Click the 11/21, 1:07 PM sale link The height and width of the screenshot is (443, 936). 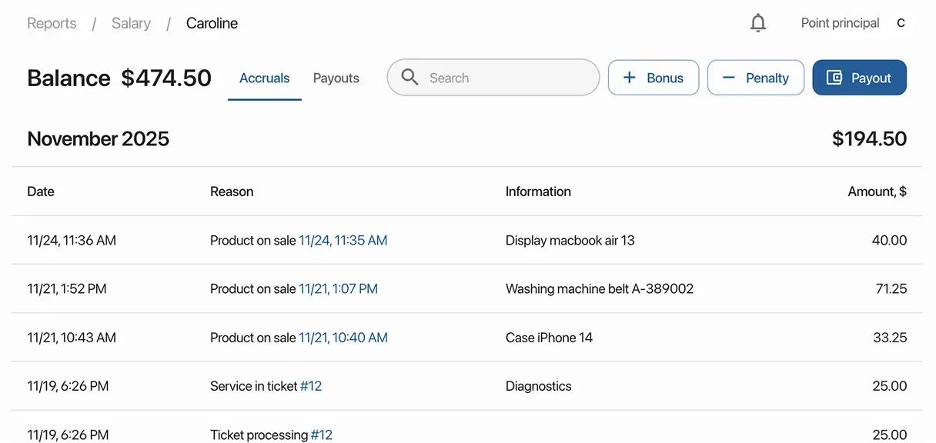(339, 288)
